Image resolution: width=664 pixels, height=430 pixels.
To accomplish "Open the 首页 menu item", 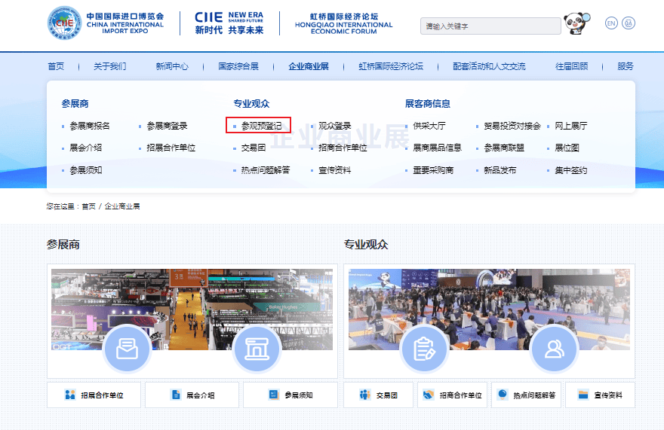I will [56, 66].
